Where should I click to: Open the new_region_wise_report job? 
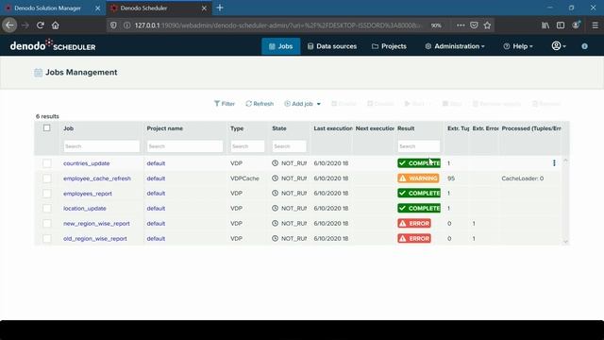(96, 224)
